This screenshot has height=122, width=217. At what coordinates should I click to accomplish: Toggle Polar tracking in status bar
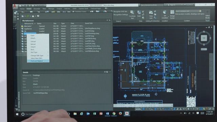point(155,109)
